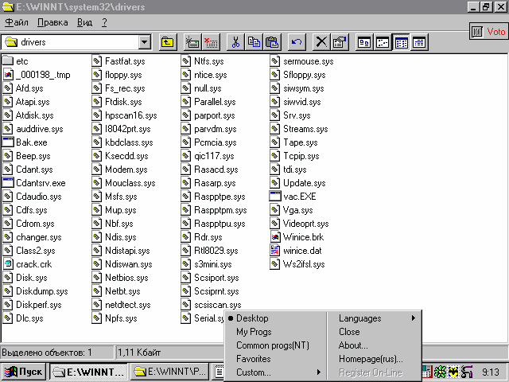This screenshot has width=509, height=382.
Task: Select the Afd.sys file icon
Action: coord(8,88)
